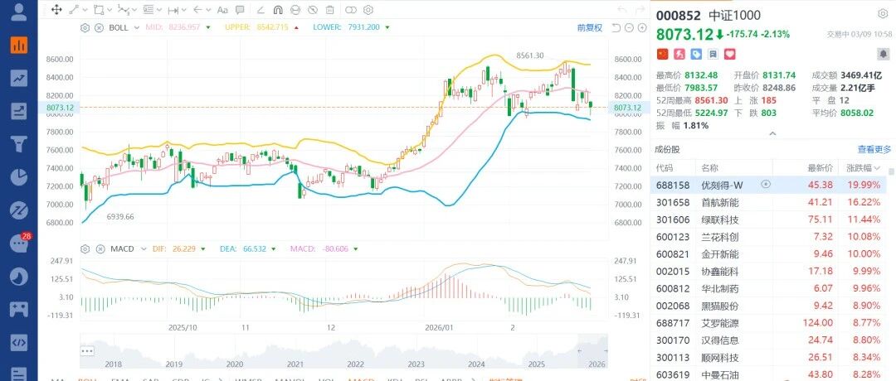Click the document note icon under price
Viewport: 896px width, 381px height.
(x=713, y=54)
